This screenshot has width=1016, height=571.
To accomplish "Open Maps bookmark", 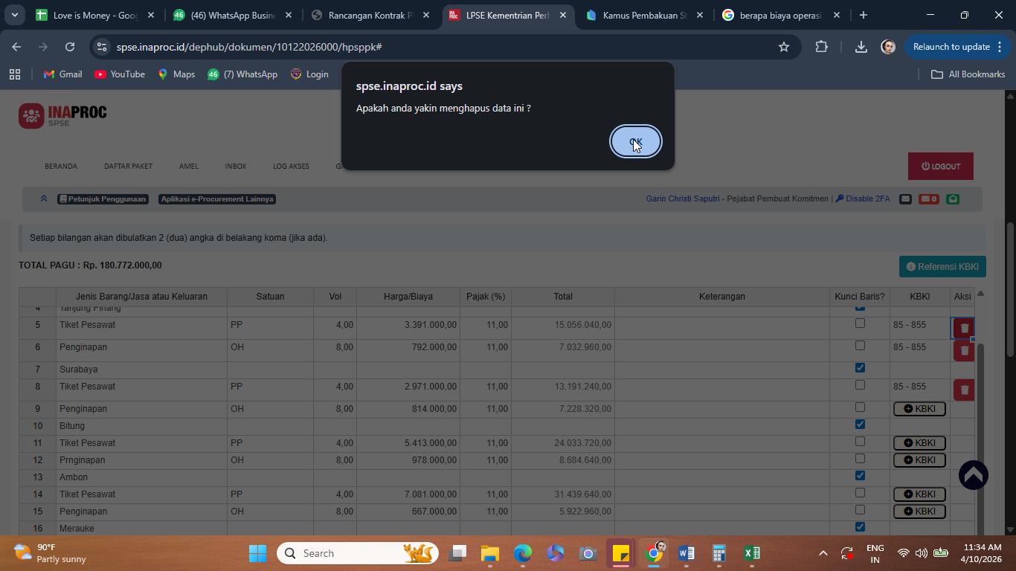I will point(176,74).
